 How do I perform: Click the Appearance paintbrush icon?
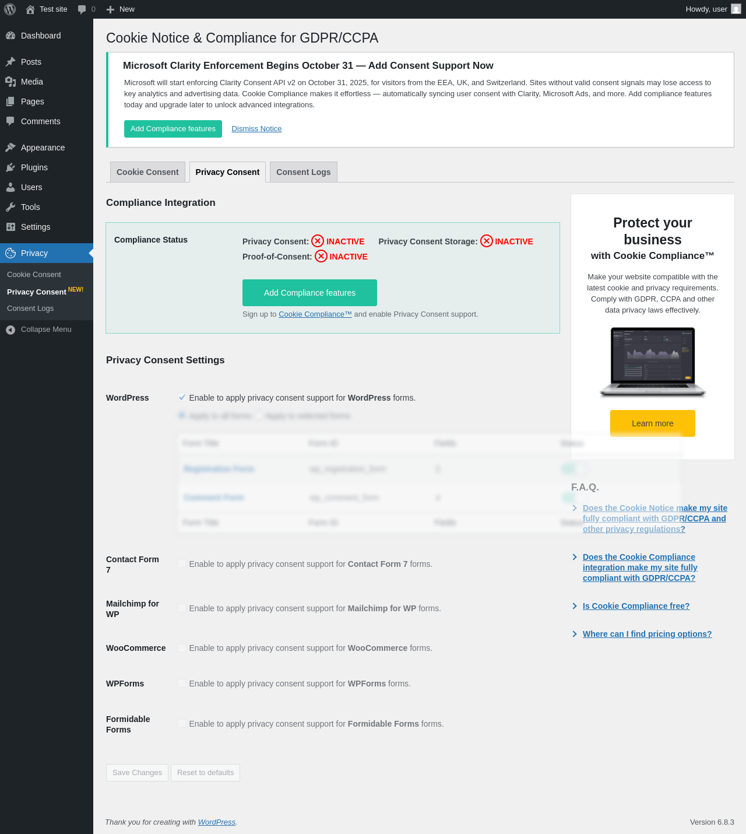click(10, 148)
